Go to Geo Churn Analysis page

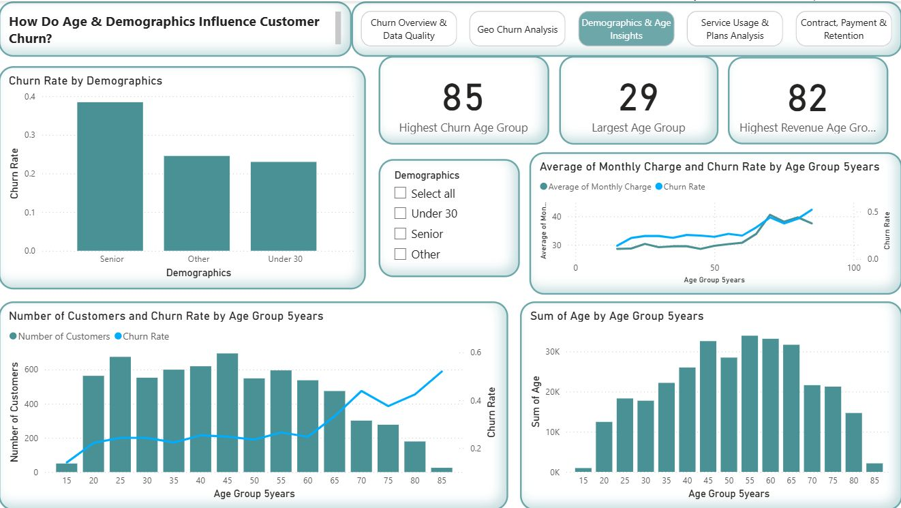pos(517,29)
